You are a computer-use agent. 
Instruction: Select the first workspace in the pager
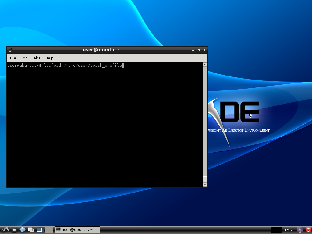click(40, 230)
